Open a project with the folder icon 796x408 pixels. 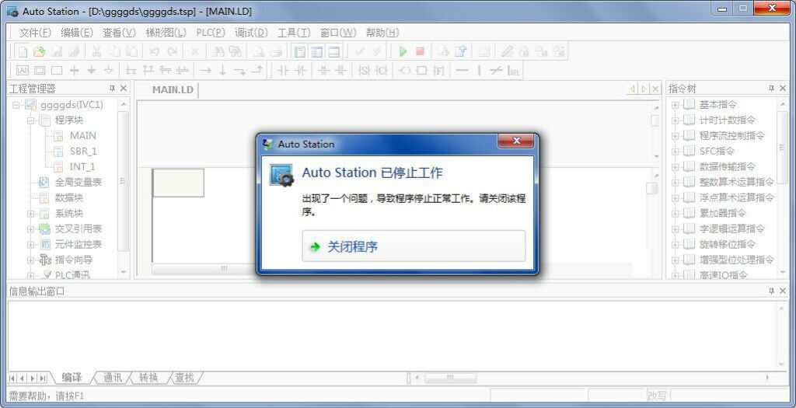point(39,51)
